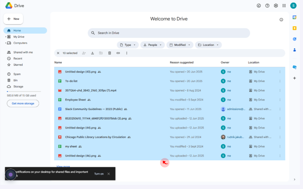Open the Bin folder
This screenshot has height=189, width=303.
point(15,80)
